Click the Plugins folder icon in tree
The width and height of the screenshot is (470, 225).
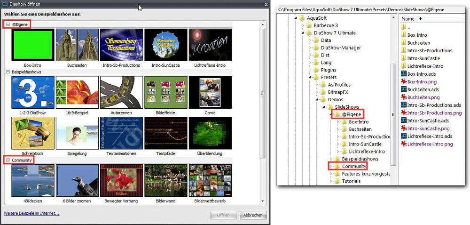point(316,70)
